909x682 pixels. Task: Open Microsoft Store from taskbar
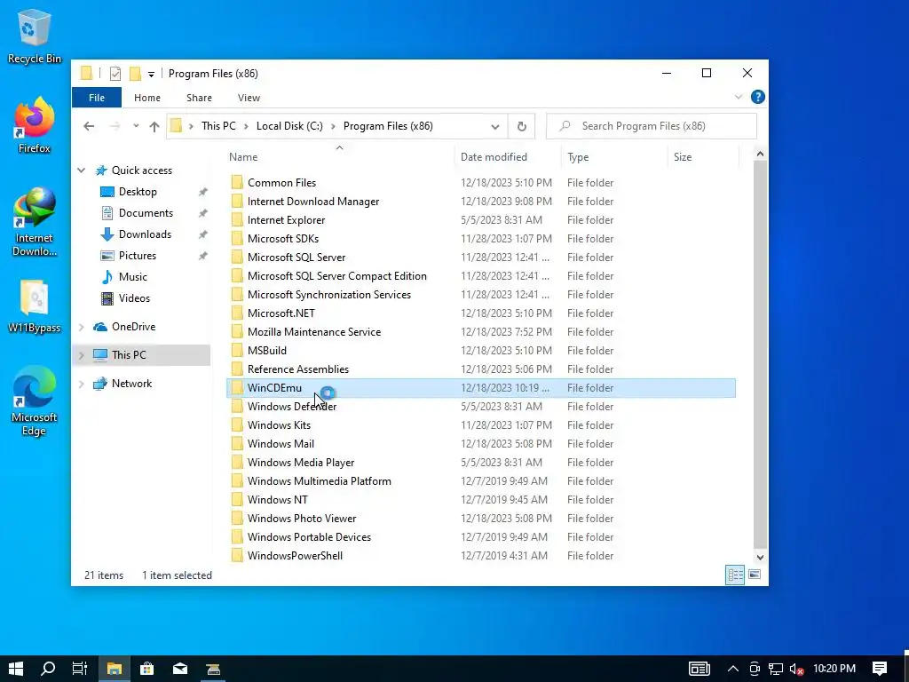click(147, 669)
